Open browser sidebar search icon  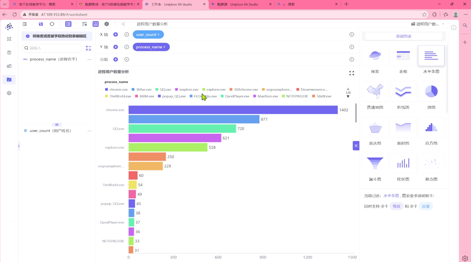(x=465, y=25)
